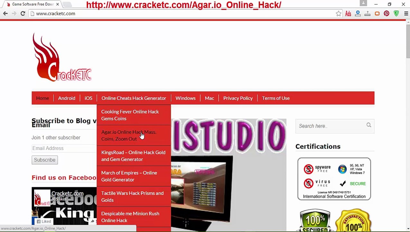Close the Game Software Free Download tab
The width and height of the screenshot is (410, 232).
click(x=58, y=4)
